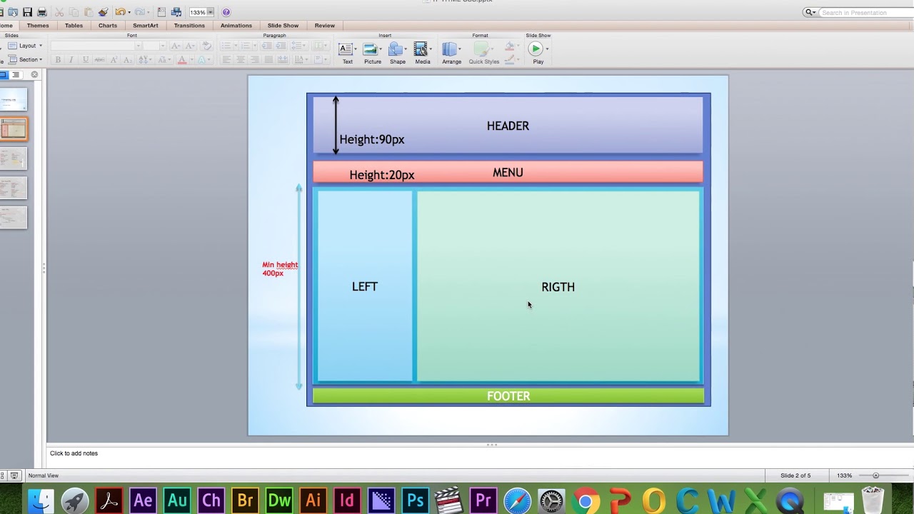Viewport: 914px width, 514px height.
Task: Select the MENU bar shape on slide
Action: click(508, 172)
